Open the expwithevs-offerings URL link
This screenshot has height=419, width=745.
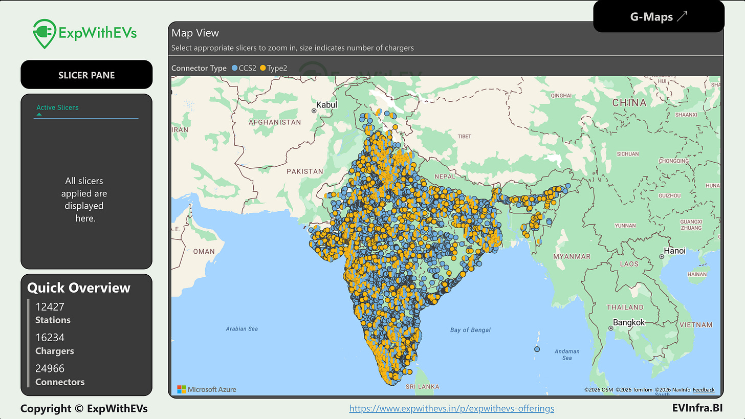tap(452, 408)
